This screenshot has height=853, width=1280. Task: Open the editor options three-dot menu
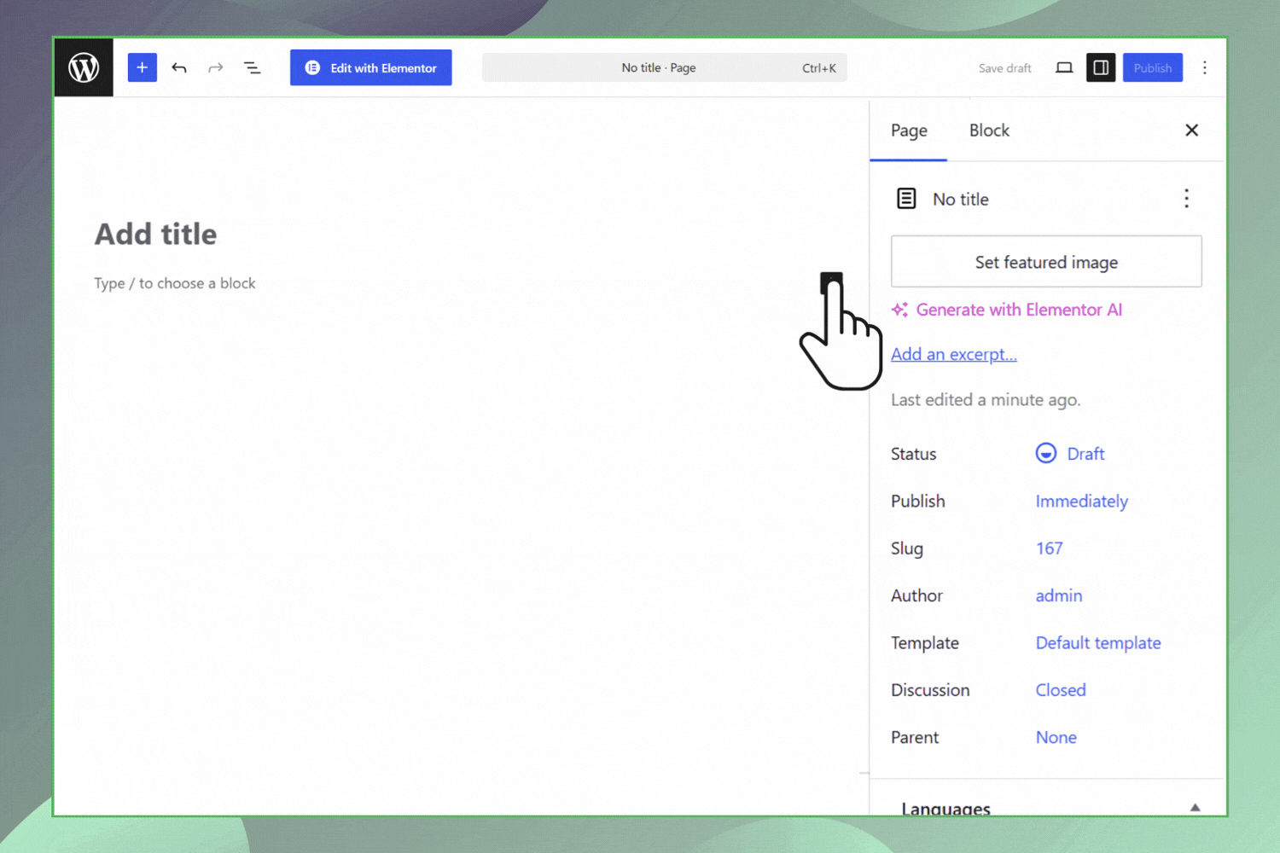pyautogui.click(x=1205, y=67)
